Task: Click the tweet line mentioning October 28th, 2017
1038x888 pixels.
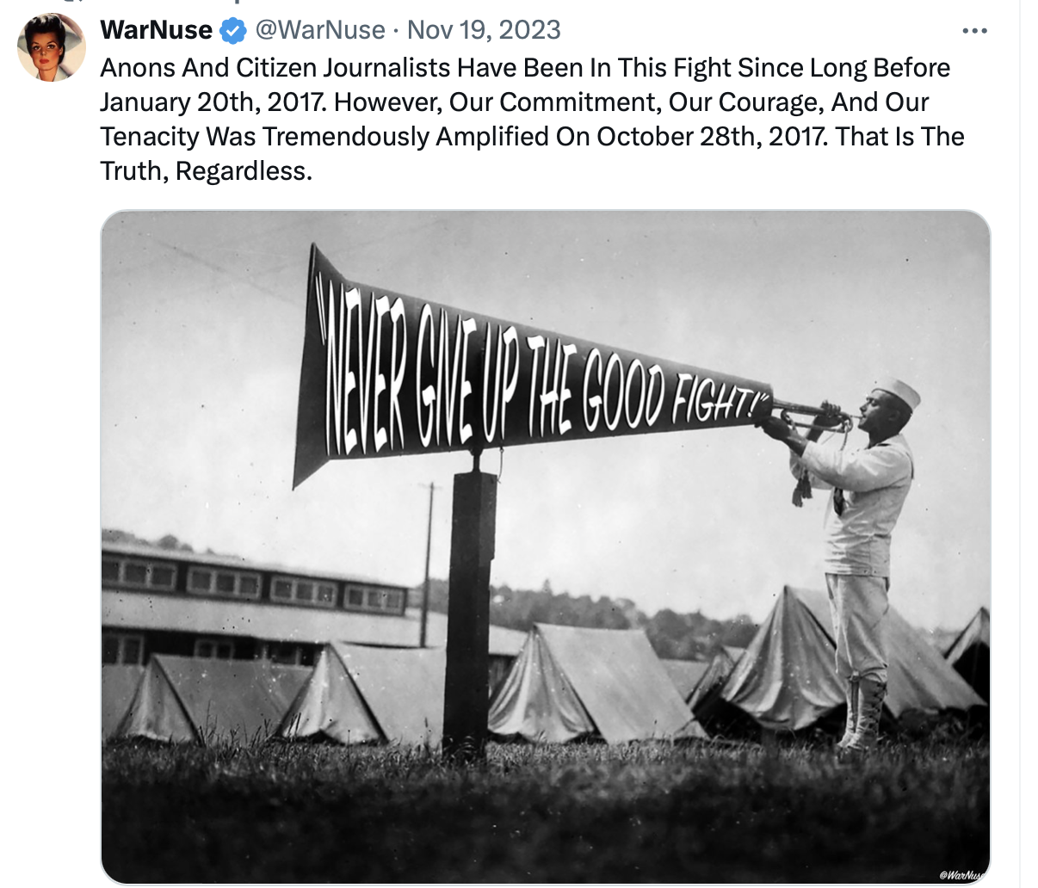Action: (x=532, y=136)
